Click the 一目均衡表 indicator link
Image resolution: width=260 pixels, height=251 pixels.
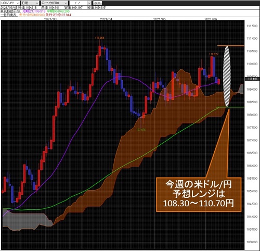pyautogui.click(x=9, y=15)
